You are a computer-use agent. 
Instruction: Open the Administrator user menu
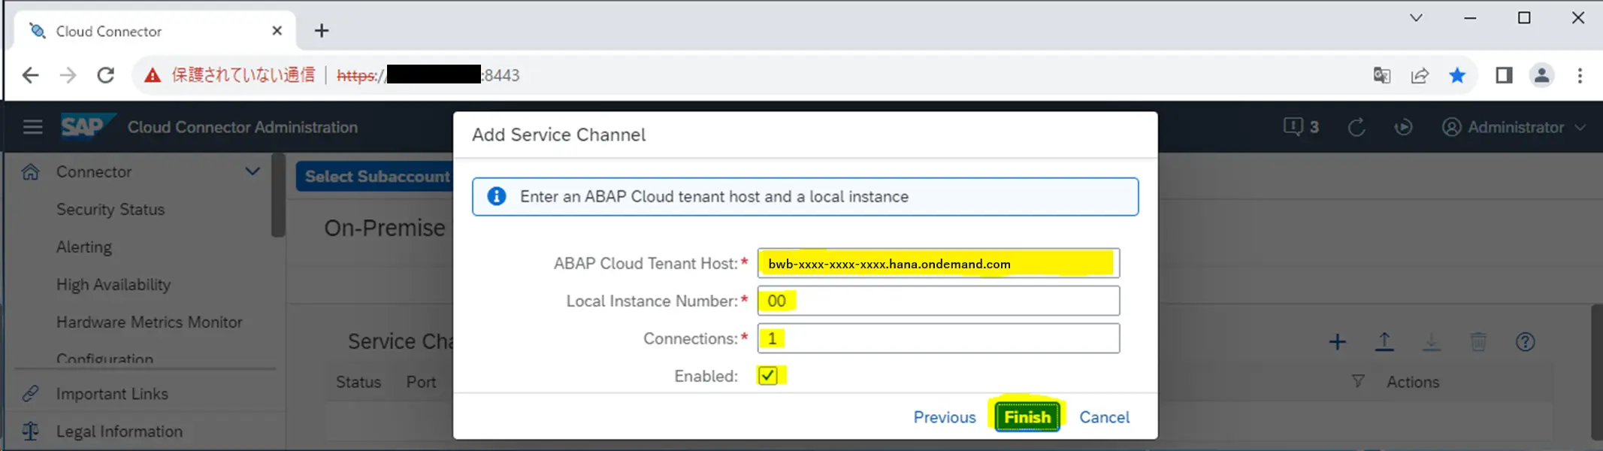click(x=1514, y=127)
